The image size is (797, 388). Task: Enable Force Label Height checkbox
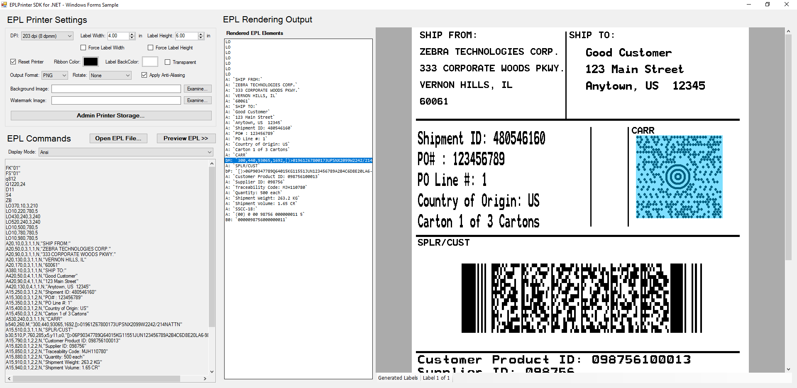click(x=151, y=48)
